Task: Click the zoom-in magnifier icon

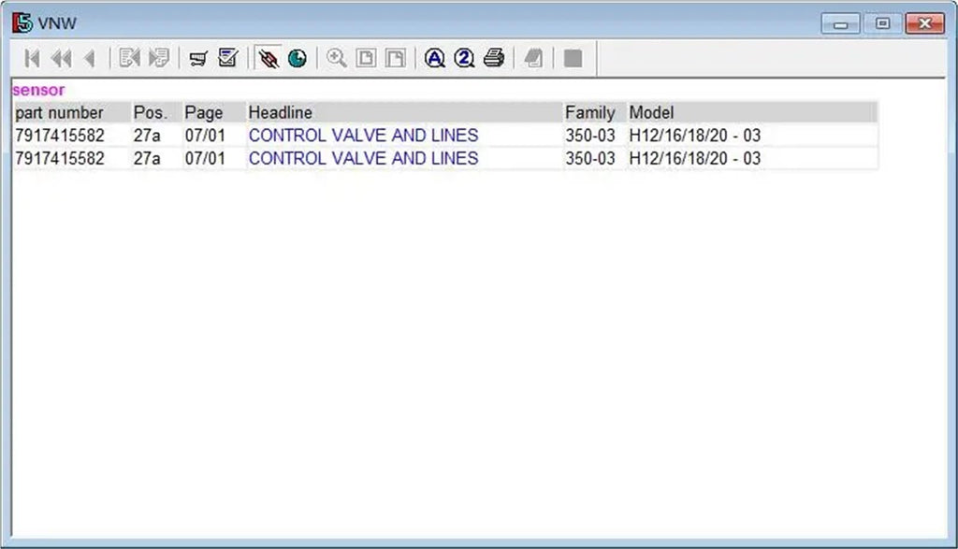Action: 337,59
